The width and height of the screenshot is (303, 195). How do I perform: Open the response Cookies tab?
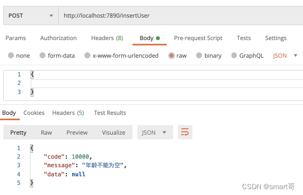point(34,113)
